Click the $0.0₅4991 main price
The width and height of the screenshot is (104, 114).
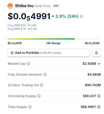tap(29, 17)
